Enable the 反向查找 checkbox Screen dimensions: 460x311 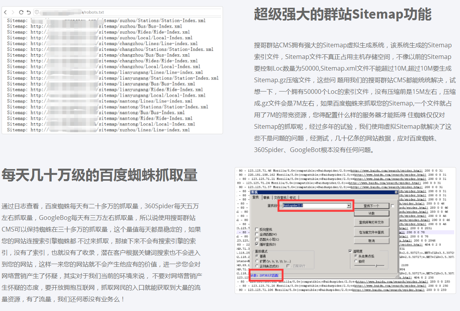point(257,230)
